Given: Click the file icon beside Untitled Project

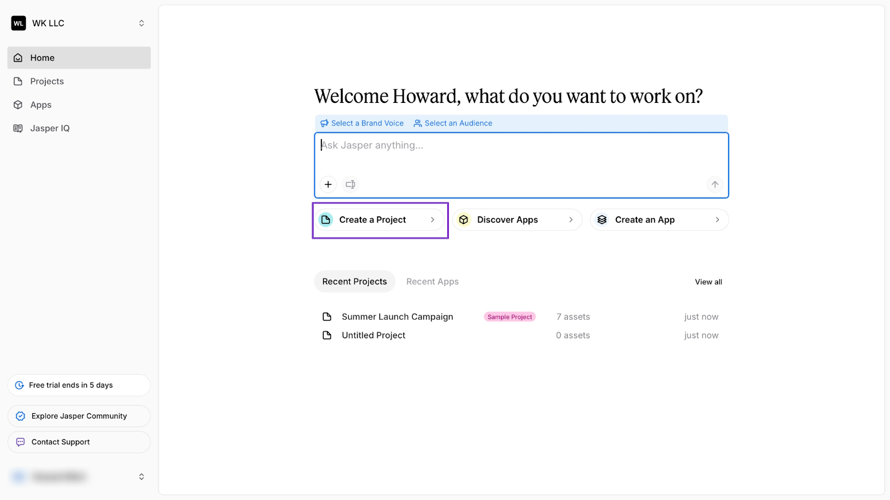Looking at the screenshot, I should pos(327,335).
